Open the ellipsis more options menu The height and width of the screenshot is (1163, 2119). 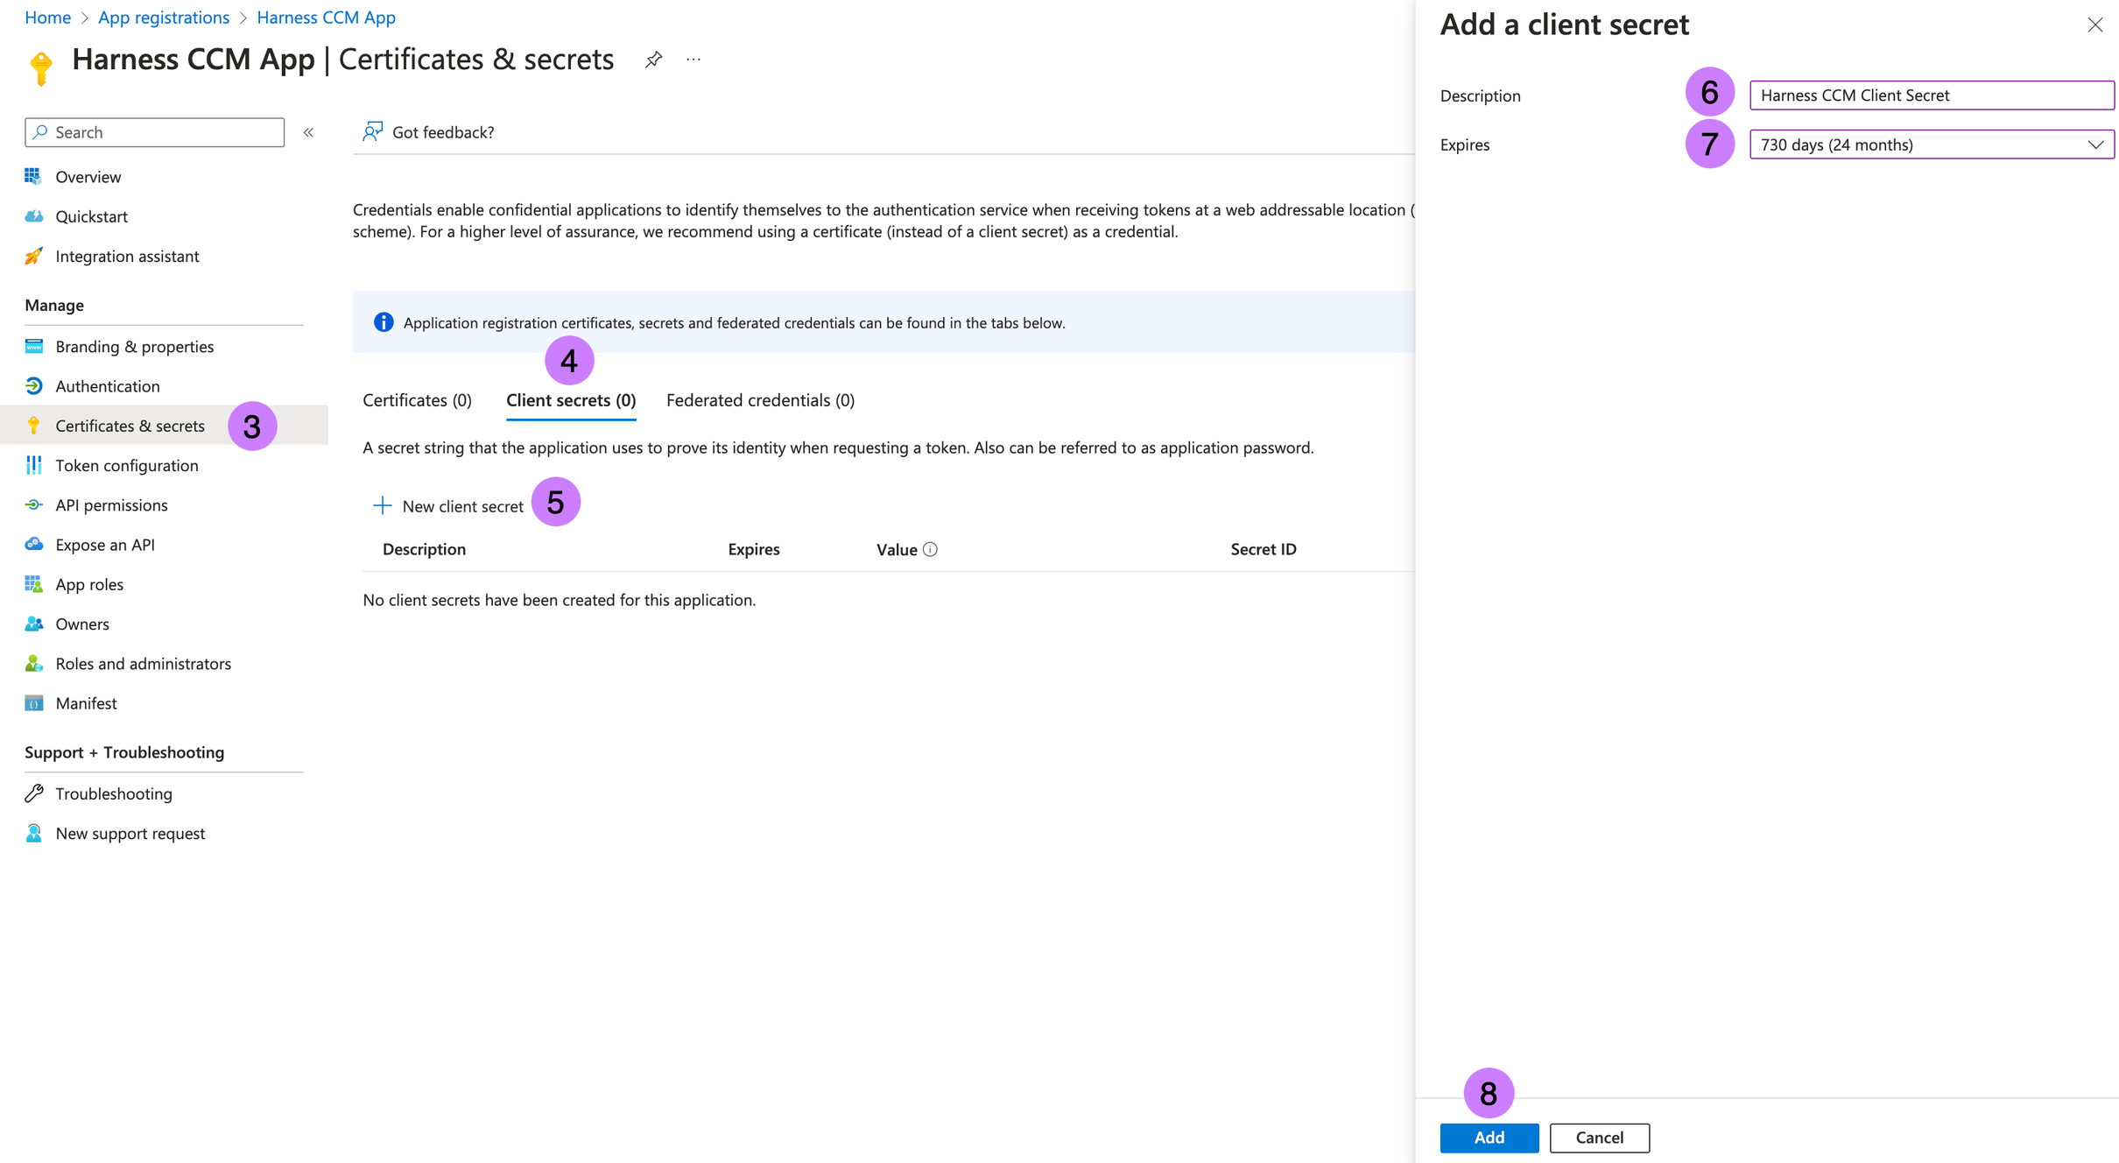(693, 60)
